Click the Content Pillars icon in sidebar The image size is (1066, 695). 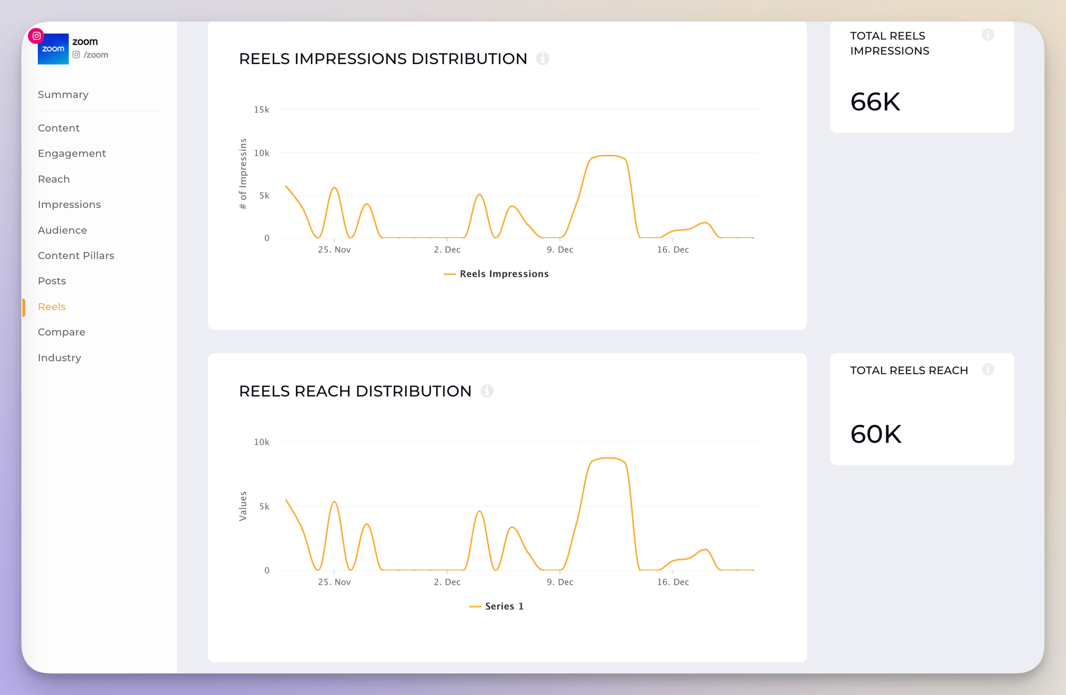(x=75, y=255)
